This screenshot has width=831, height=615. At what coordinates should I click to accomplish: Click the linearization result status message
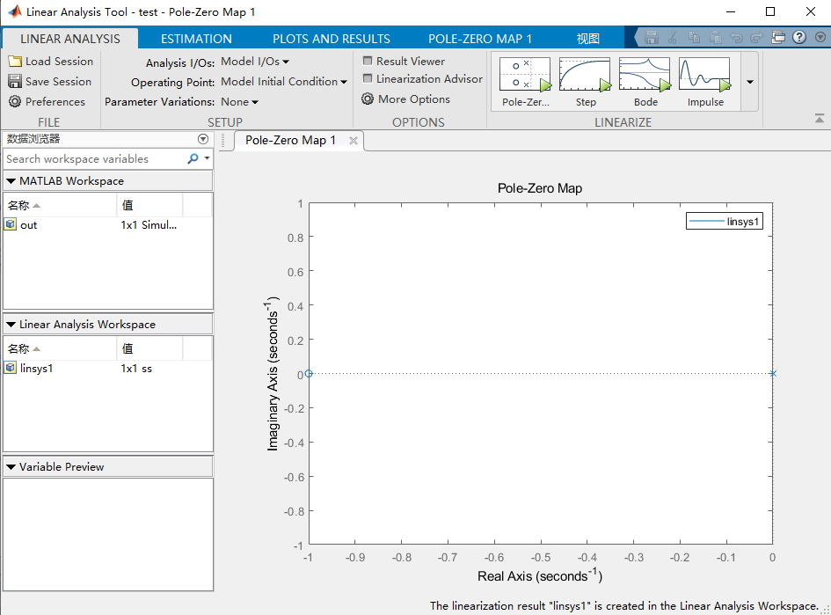[624, 606]
